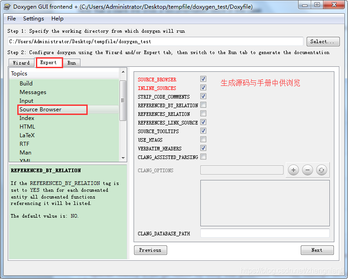Toggle the REFERENCES_LINK_SOURCE checkbox
The width and height of the screenshot is (348, 279).
(x=203, y=122)
